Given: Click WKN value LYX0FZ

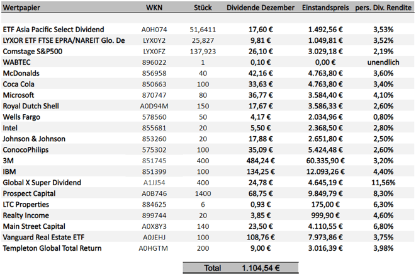Looking at the screenshot, I should [x=154, y=51].
